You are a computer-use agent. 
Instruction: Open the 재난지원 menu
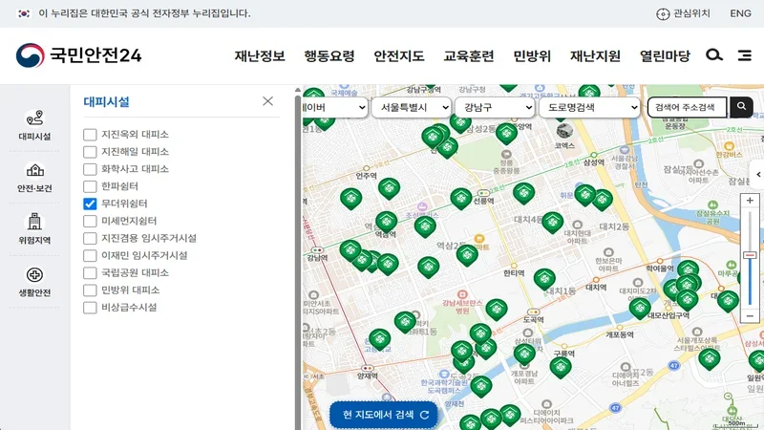(595, 56)
